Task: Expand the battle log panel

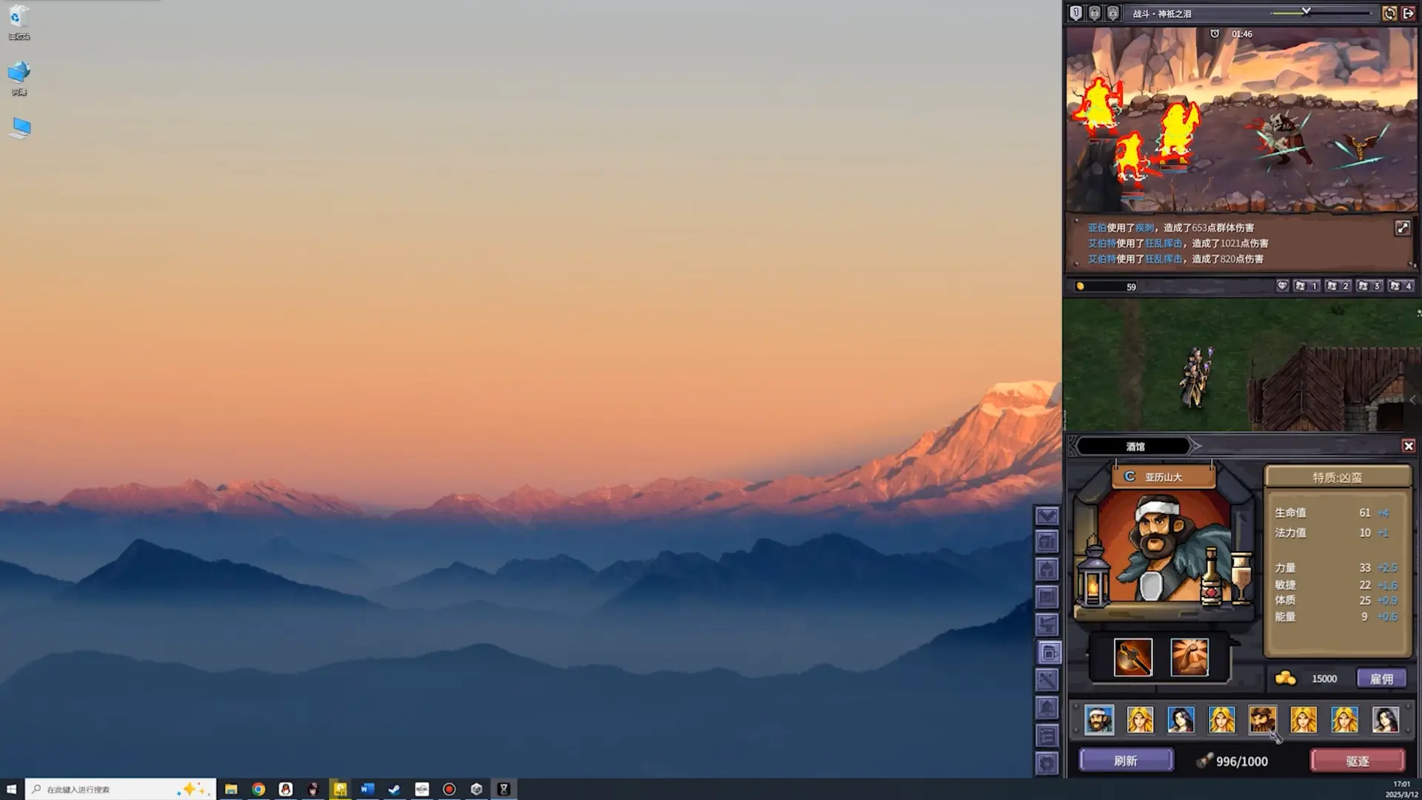Action: [x=1402, y=228]
